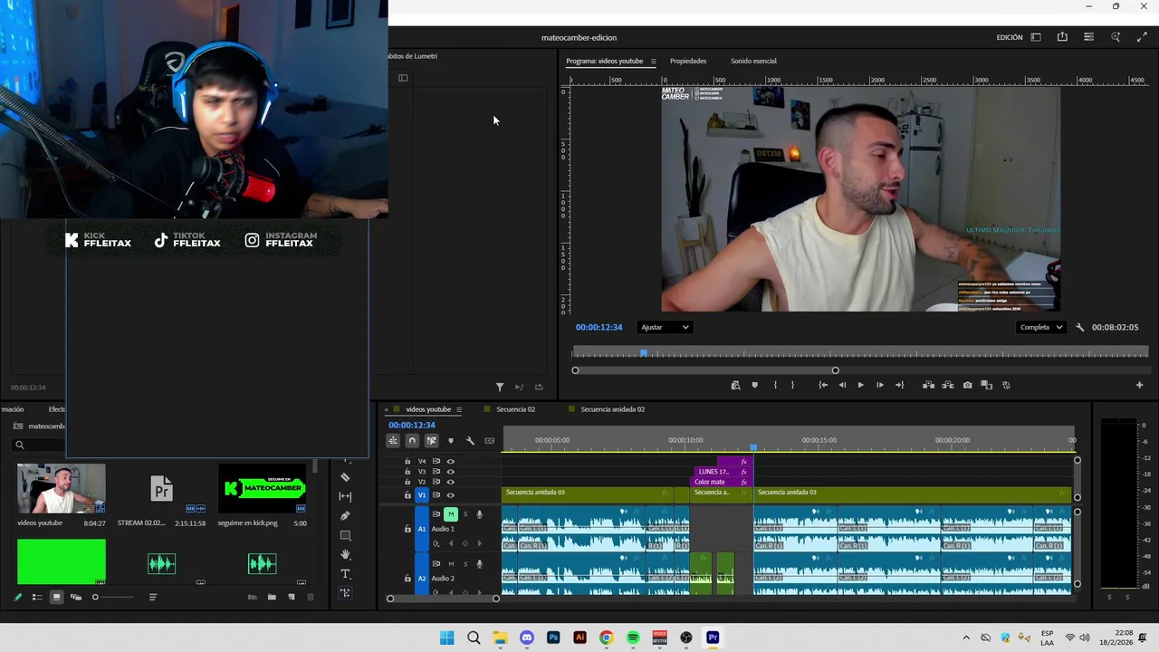This screenshot has width=1159, height=652.
Task: Select the seguime en kick.png thumbnail
Action: tap(263, 488)
